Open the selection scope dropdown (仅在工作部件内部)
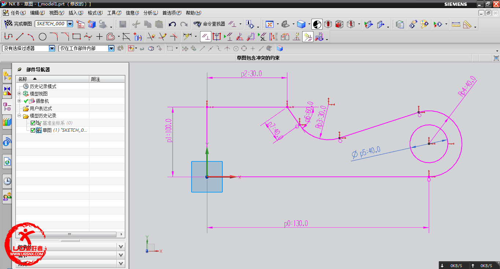This screenshot has height=269, width=500. (x=111, y=48)
